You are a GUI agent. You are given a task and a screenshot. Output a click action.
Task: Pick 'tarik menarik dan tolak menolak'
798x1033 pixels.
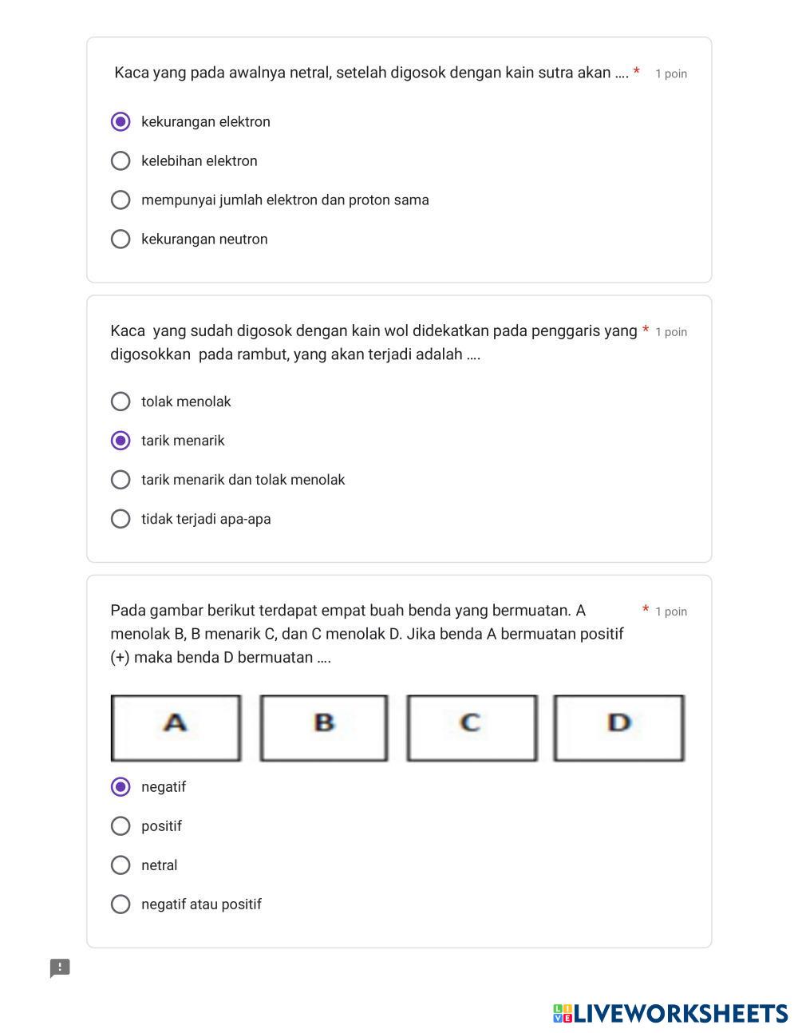tap(120, 480)
